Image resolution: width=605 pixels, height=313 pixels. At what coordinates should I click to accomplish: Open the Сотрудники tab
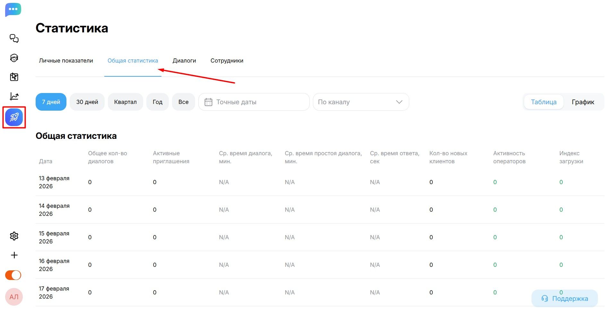[x=227, y=61]
